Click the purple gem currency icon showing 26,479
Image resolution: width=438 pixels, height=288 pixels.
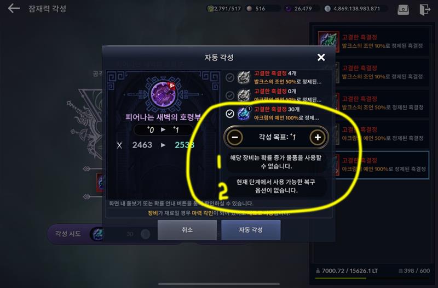(x=288, y=9)
